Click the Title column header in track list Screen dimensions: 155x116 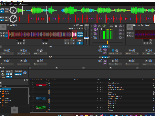coord(109,80)
